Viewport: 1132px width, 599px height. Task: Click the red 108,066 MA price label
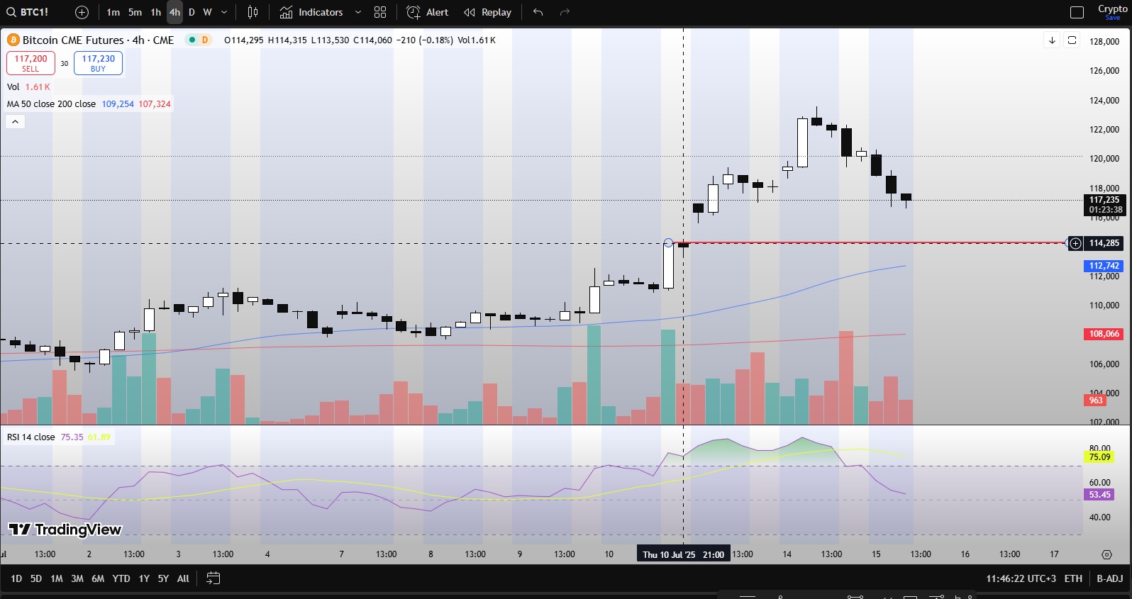pos(1104,334)
